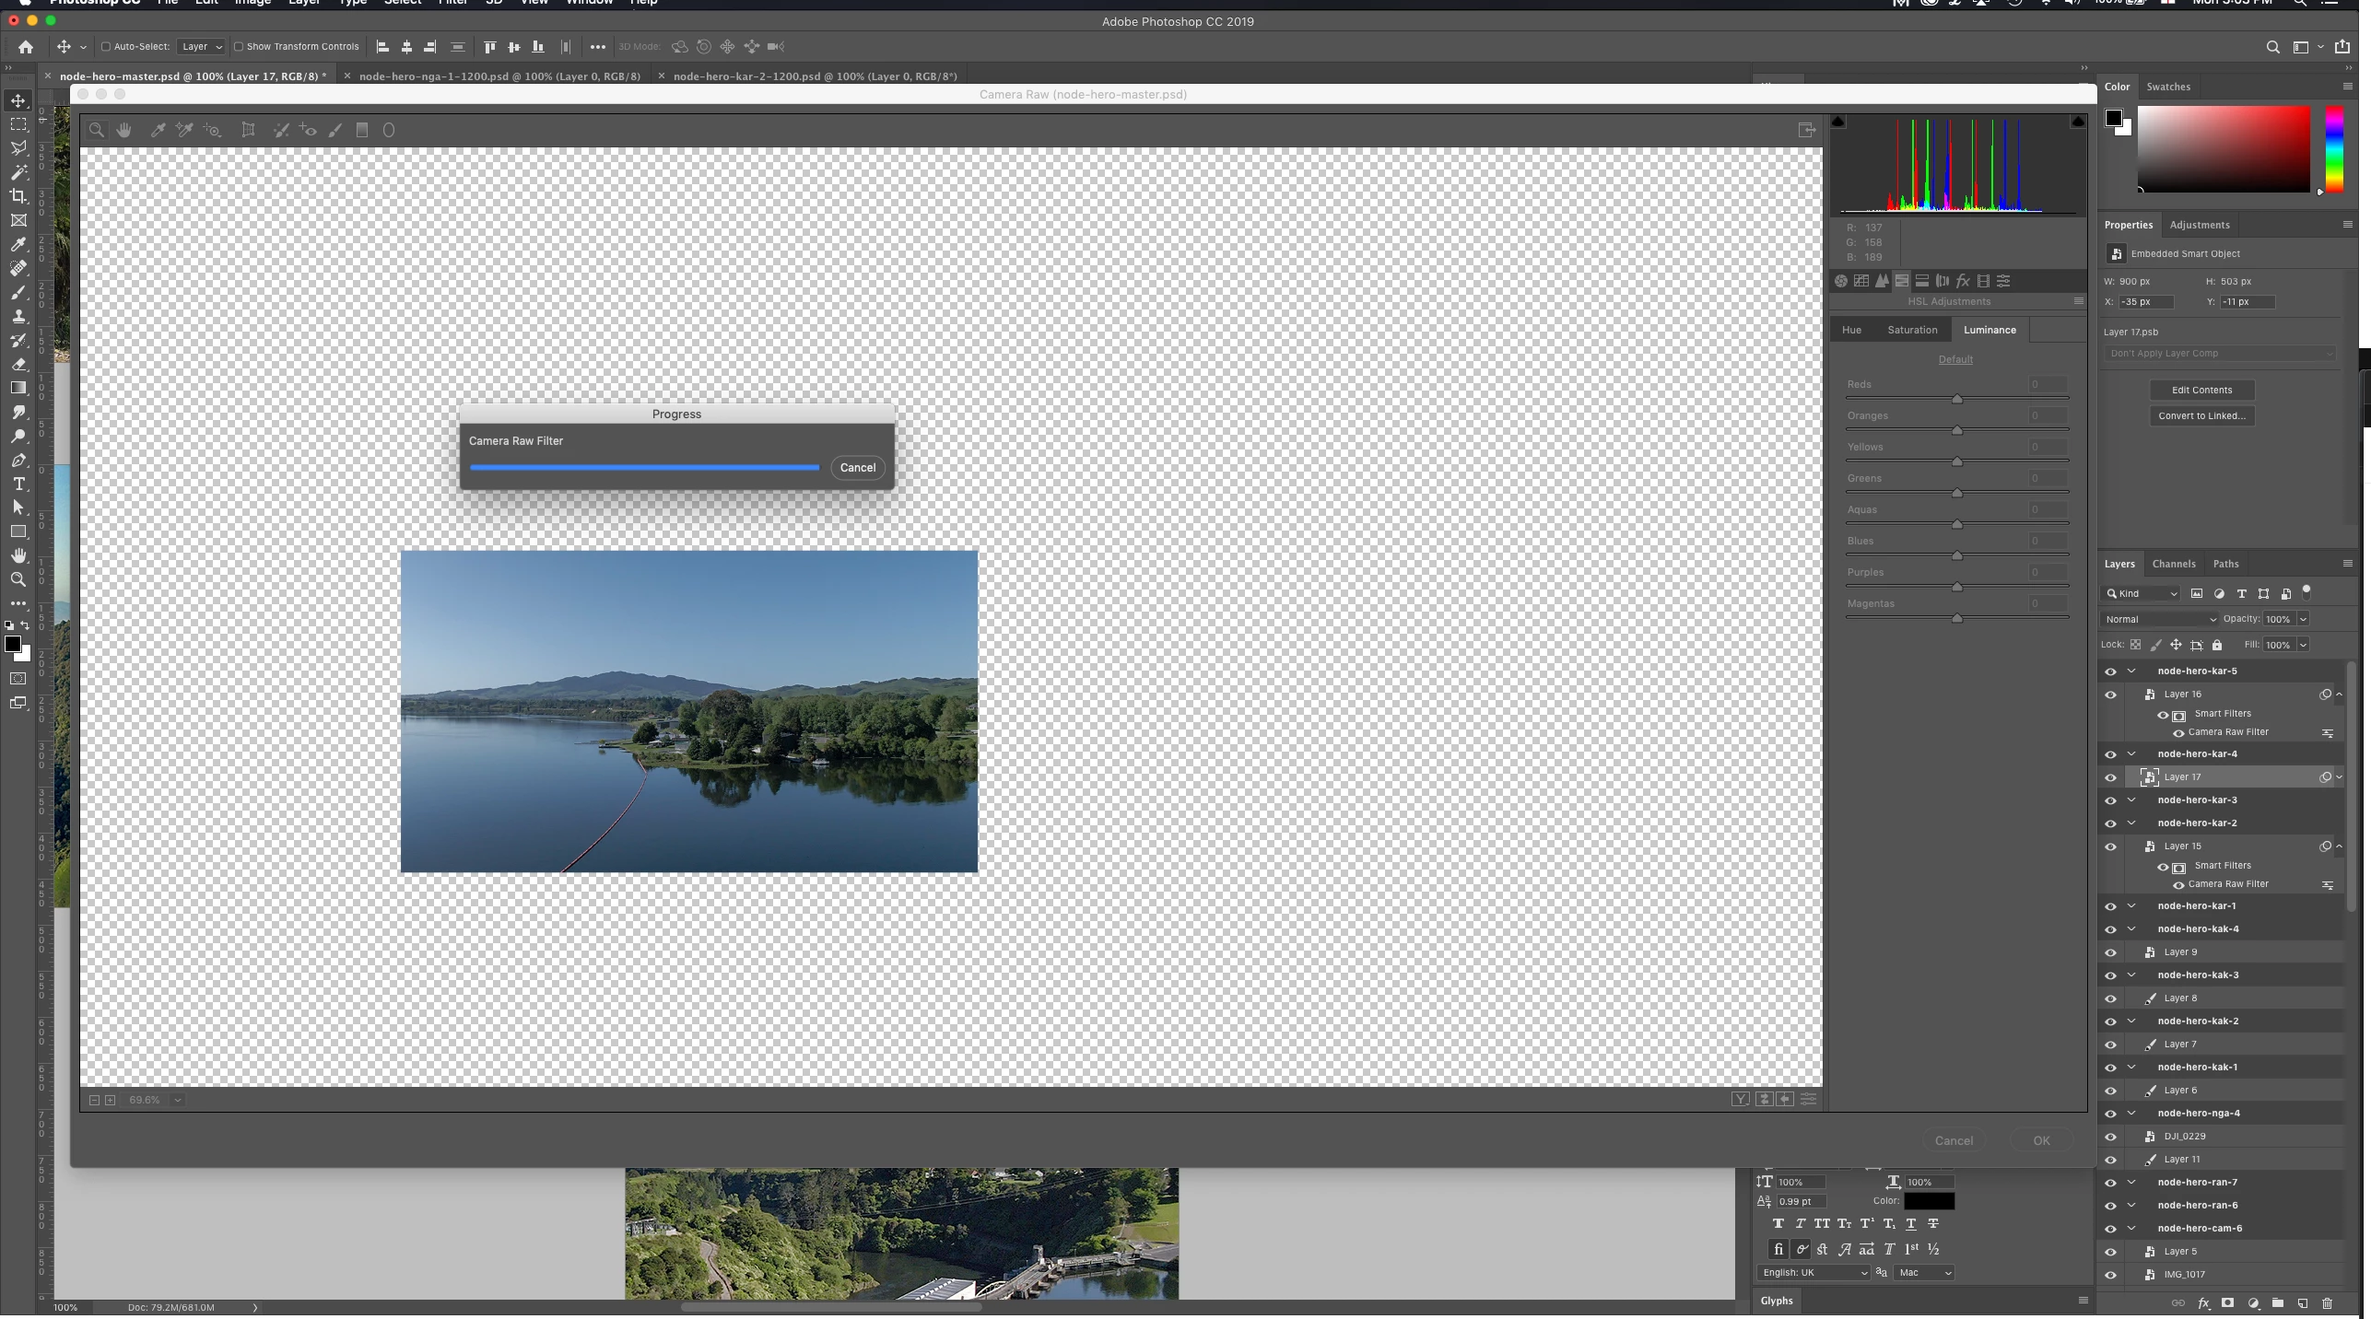
Task: Open the Channels panel tab
Action: (x=2173, y=564)
